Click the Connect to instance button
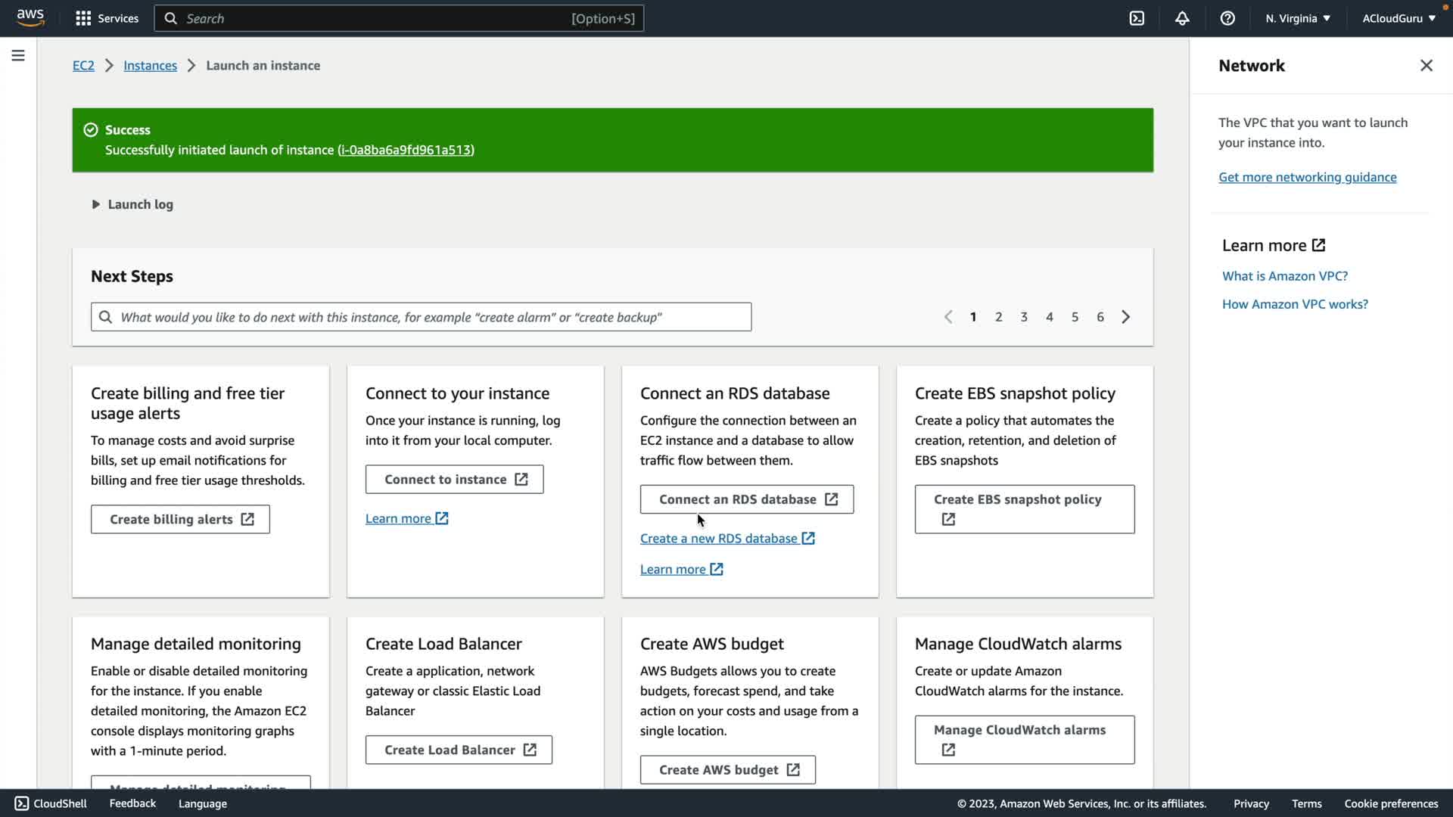Viewport: 1453px width, 817px height. [454, 480]
